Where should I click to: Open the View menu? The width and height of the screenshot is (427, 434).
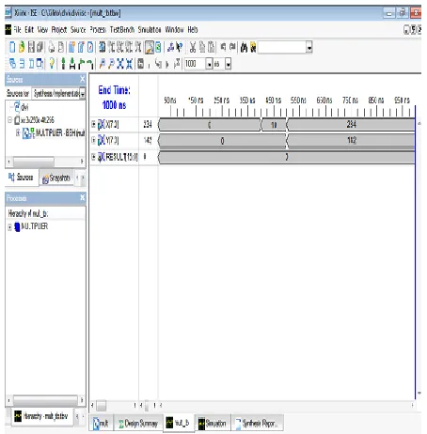42,30
